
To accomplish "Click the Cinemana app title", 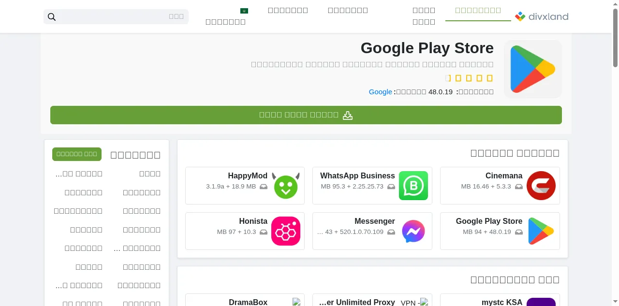I will [504, 176].
